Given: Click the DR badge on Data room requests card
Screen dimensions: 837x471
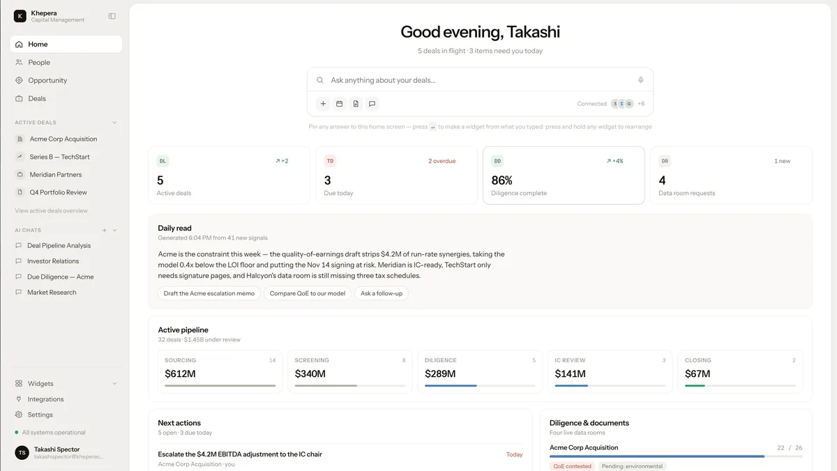Looking at the screenshot, I should [x=665, y=161].
